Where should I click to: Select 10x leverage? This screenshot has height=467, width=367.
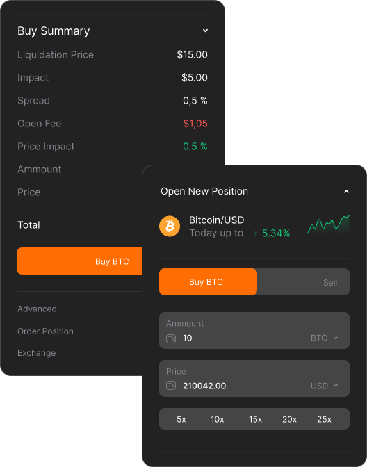click(x=218, y=419)
